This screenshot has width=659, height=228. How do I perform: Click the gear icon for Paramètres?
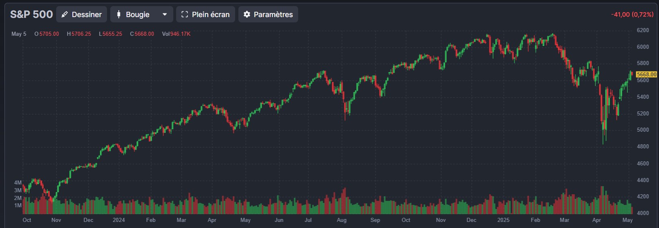click(247, 15)
